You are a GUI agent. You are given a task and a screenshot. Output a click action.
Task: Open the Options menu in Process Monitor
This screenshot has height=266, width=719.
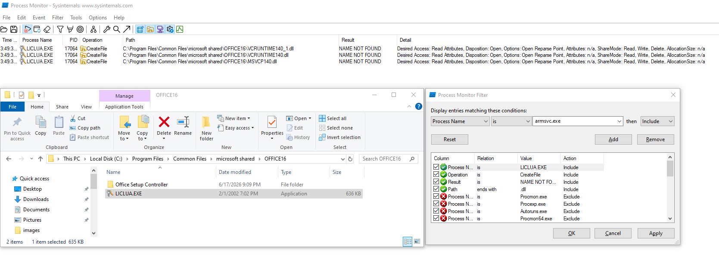[98, 18]
